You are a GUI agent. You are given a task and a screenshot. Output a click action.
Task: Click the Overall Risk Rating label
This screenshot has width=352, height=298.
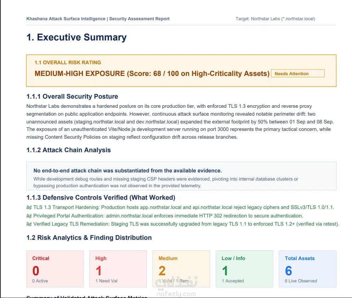(x=68, y=62)
